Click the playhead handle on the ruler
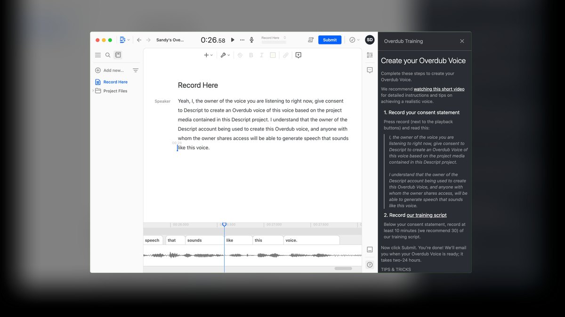565x317 pixels. pyautogui.click(x=224, y=225)
